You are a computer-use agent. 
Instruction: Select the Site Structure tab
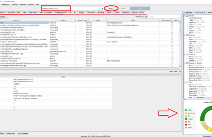point(200,12)
